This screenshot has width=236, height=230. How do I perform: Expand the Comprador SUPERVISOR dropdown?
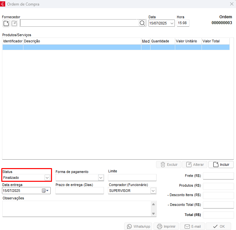click(x=153, y=191)
